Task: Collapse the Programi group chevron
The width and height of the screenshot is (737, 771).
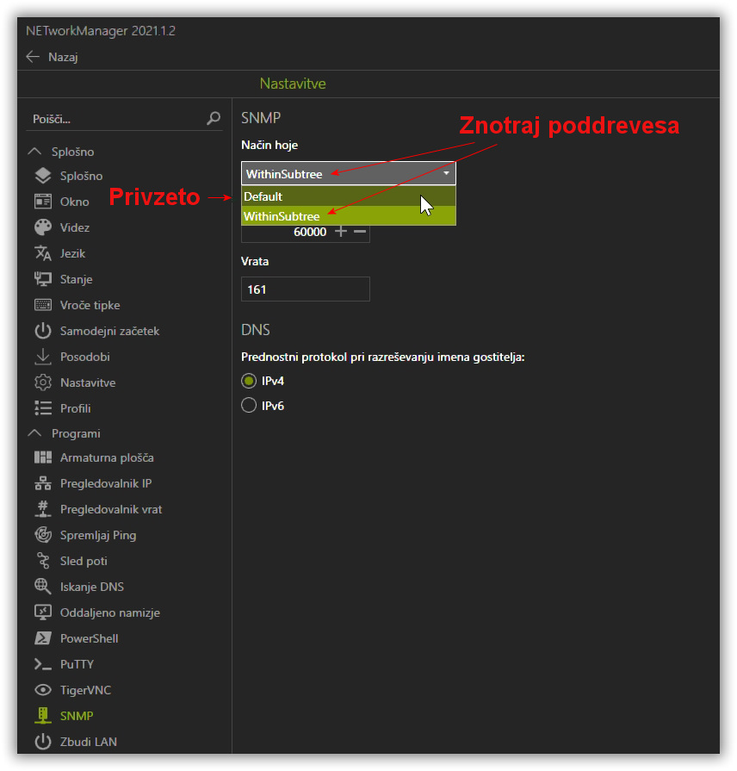Action: tap(34, 432)
